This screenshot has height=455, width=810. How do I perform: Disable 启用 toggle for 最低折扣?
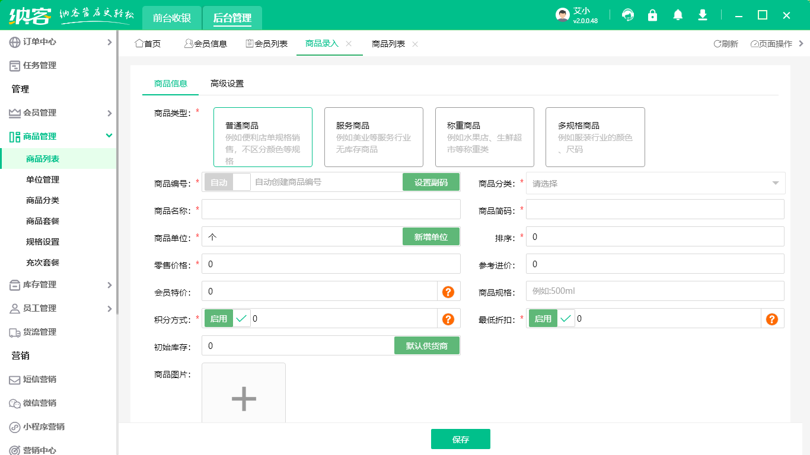542,318
